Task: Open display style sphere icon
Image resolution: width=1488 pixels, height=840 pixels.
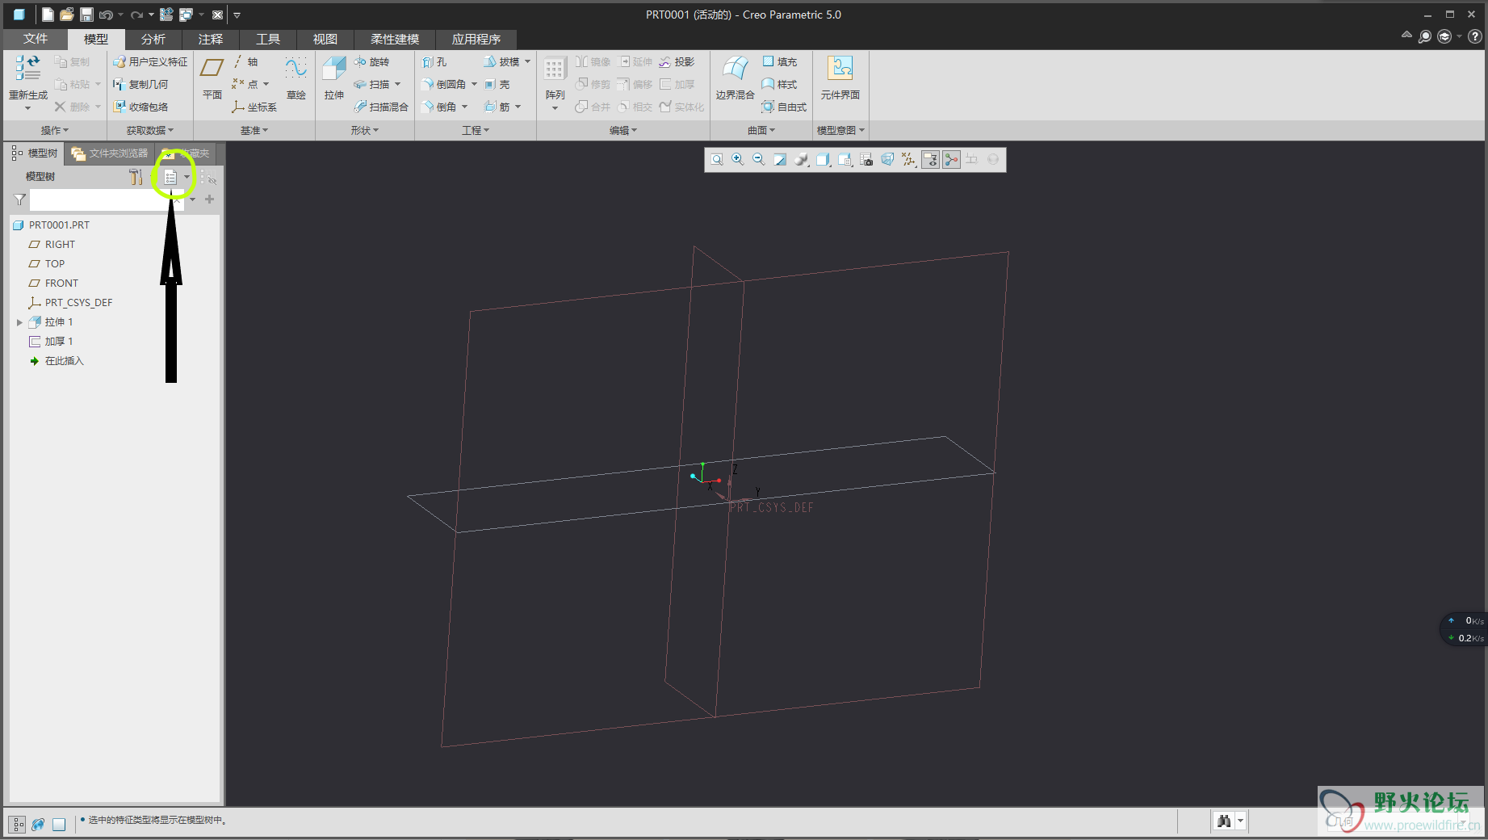Action: [801, 160]
